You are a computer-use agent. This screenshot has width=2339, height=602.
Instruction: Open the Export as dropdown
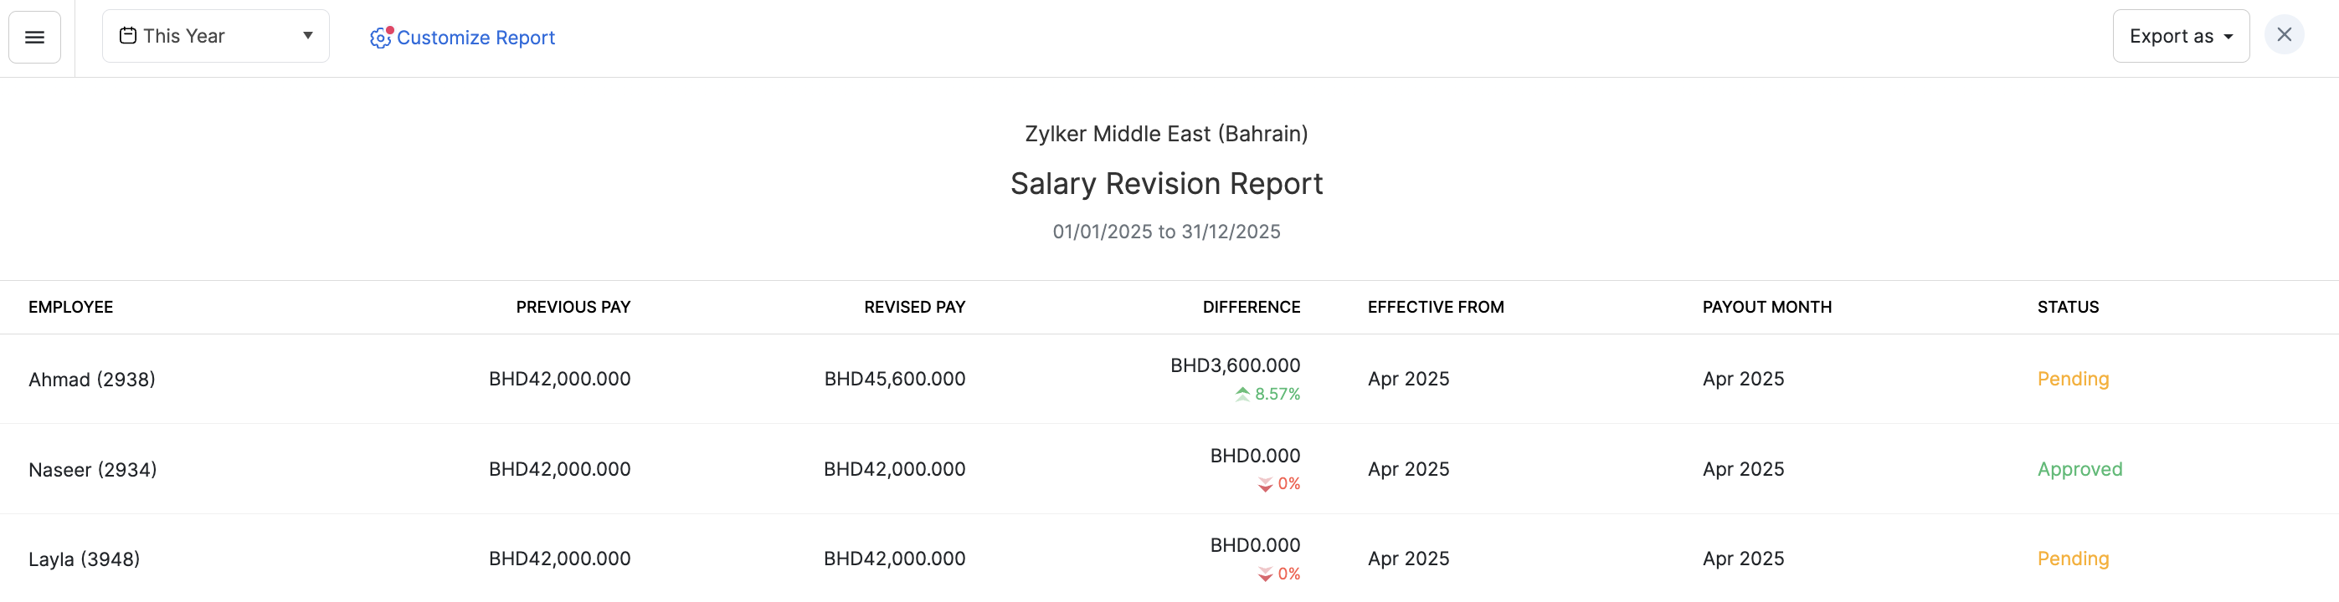coord(2180,36)
